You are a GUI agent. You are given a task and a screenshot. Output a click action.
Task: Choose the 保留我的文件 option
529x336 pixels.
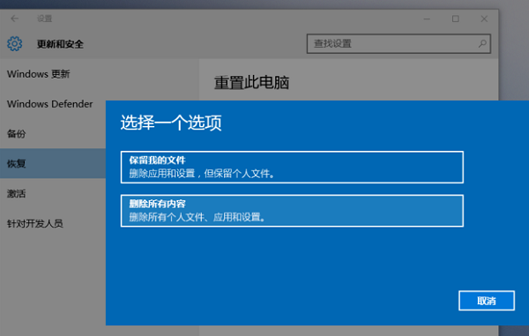tap(292, 168)
